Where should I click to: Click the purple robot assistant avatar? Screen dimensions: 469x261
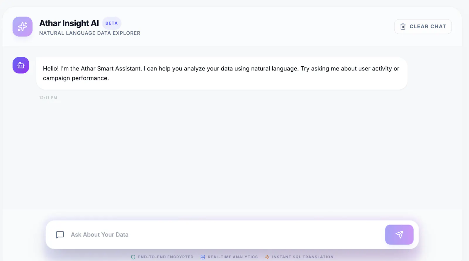pyautogui.click(x=21, y=65)
